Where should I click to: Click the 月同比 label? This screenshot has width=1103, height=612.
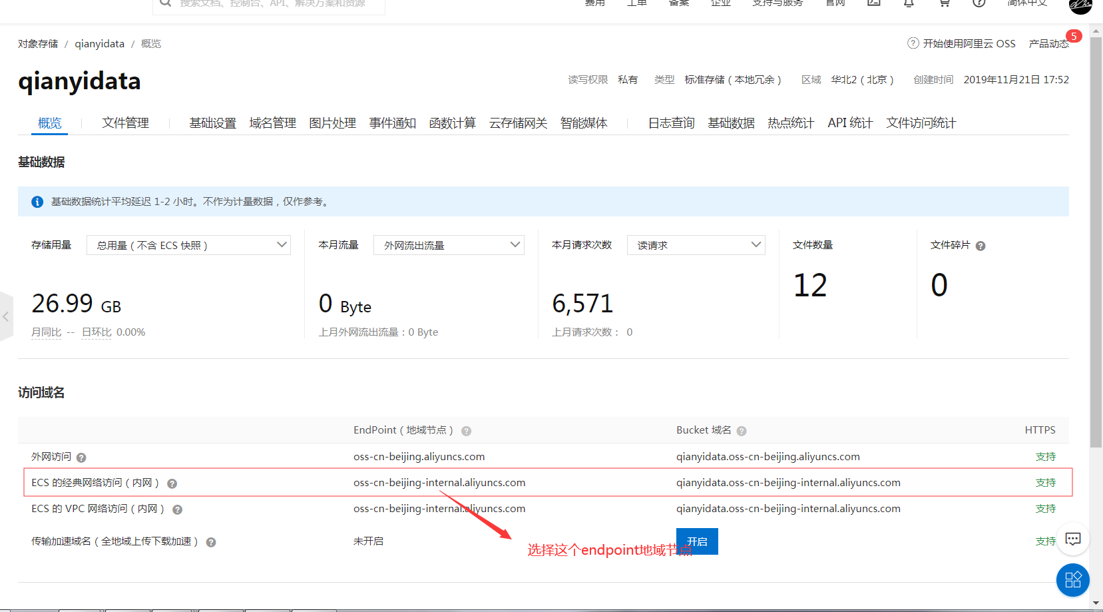(x=46, y=332)
